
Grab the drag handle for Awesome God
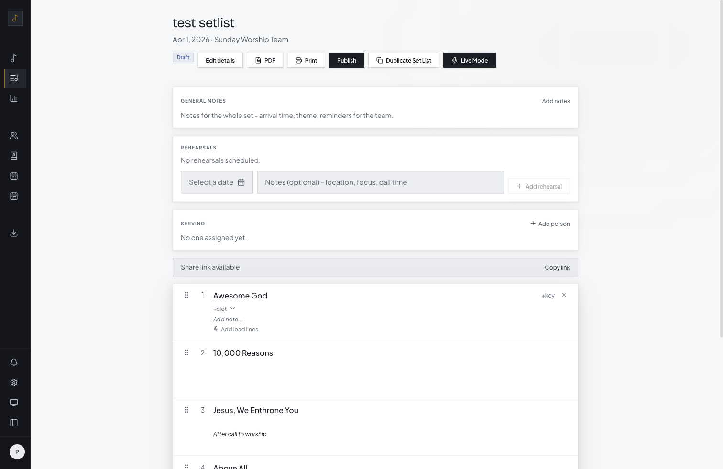pos(186,295)
